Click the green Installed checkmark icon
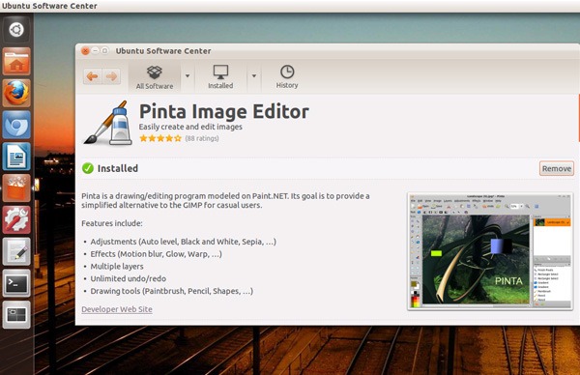 [x=88, y=168]
